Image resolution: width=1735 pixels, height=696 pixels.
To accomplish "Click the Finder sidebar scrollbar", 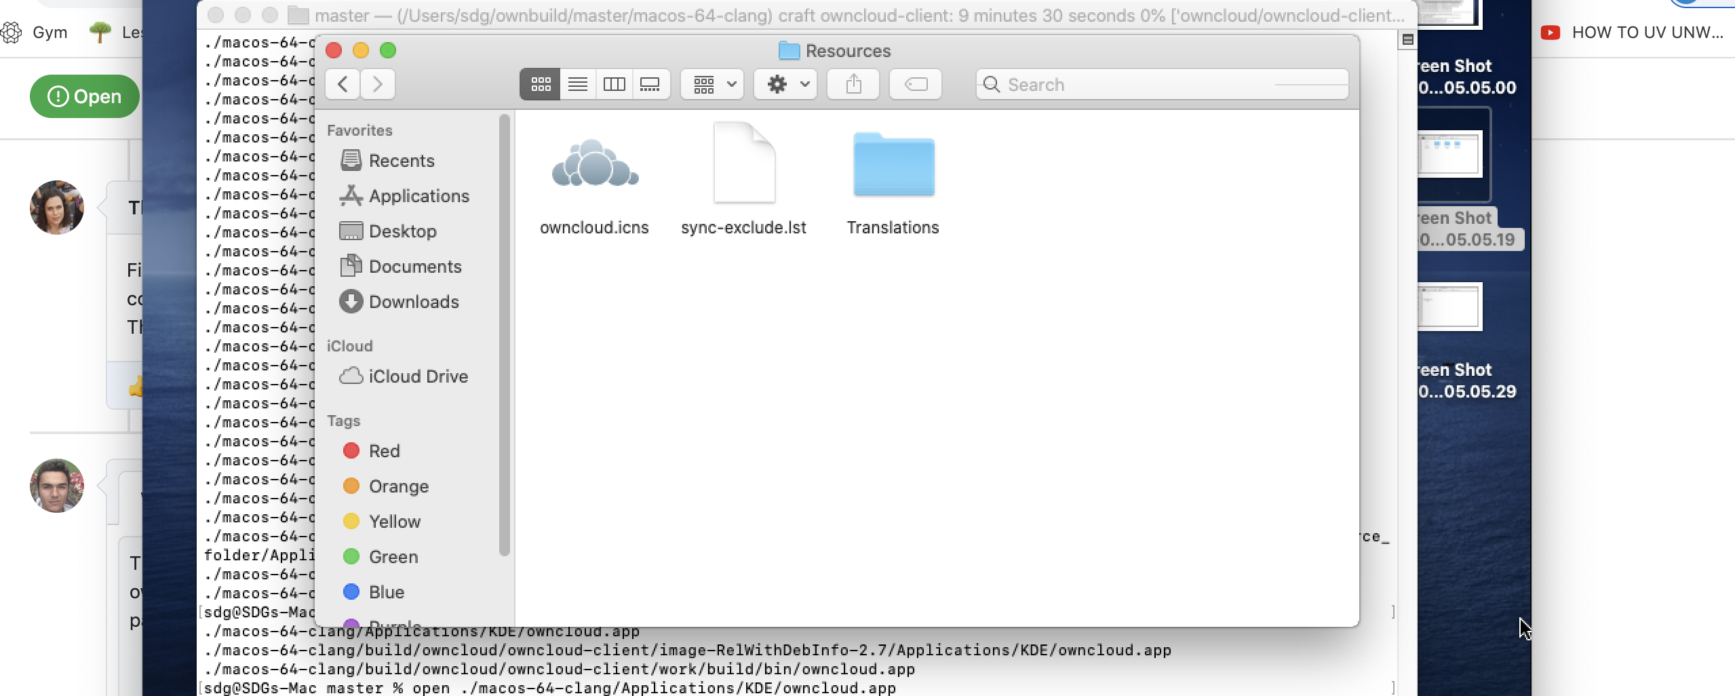I will pyautogui.click(x=504, y=335).
